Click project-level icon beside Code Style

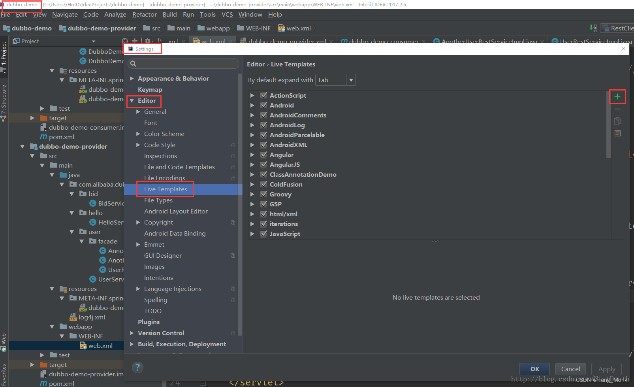(233, 145)
